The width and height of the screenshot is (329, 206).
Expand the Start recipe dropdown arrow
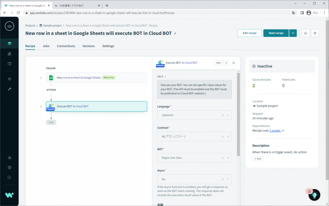(293, 33)
